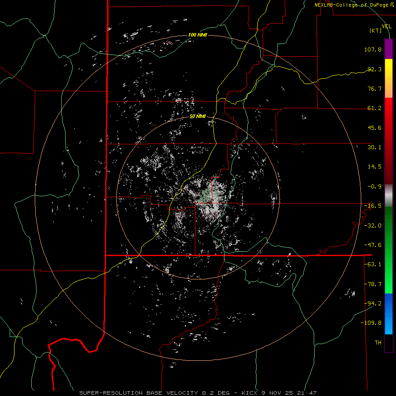Screen dimensions: 396x396
Task: Click the -94.2 scale value
Action: click(373, 304)
